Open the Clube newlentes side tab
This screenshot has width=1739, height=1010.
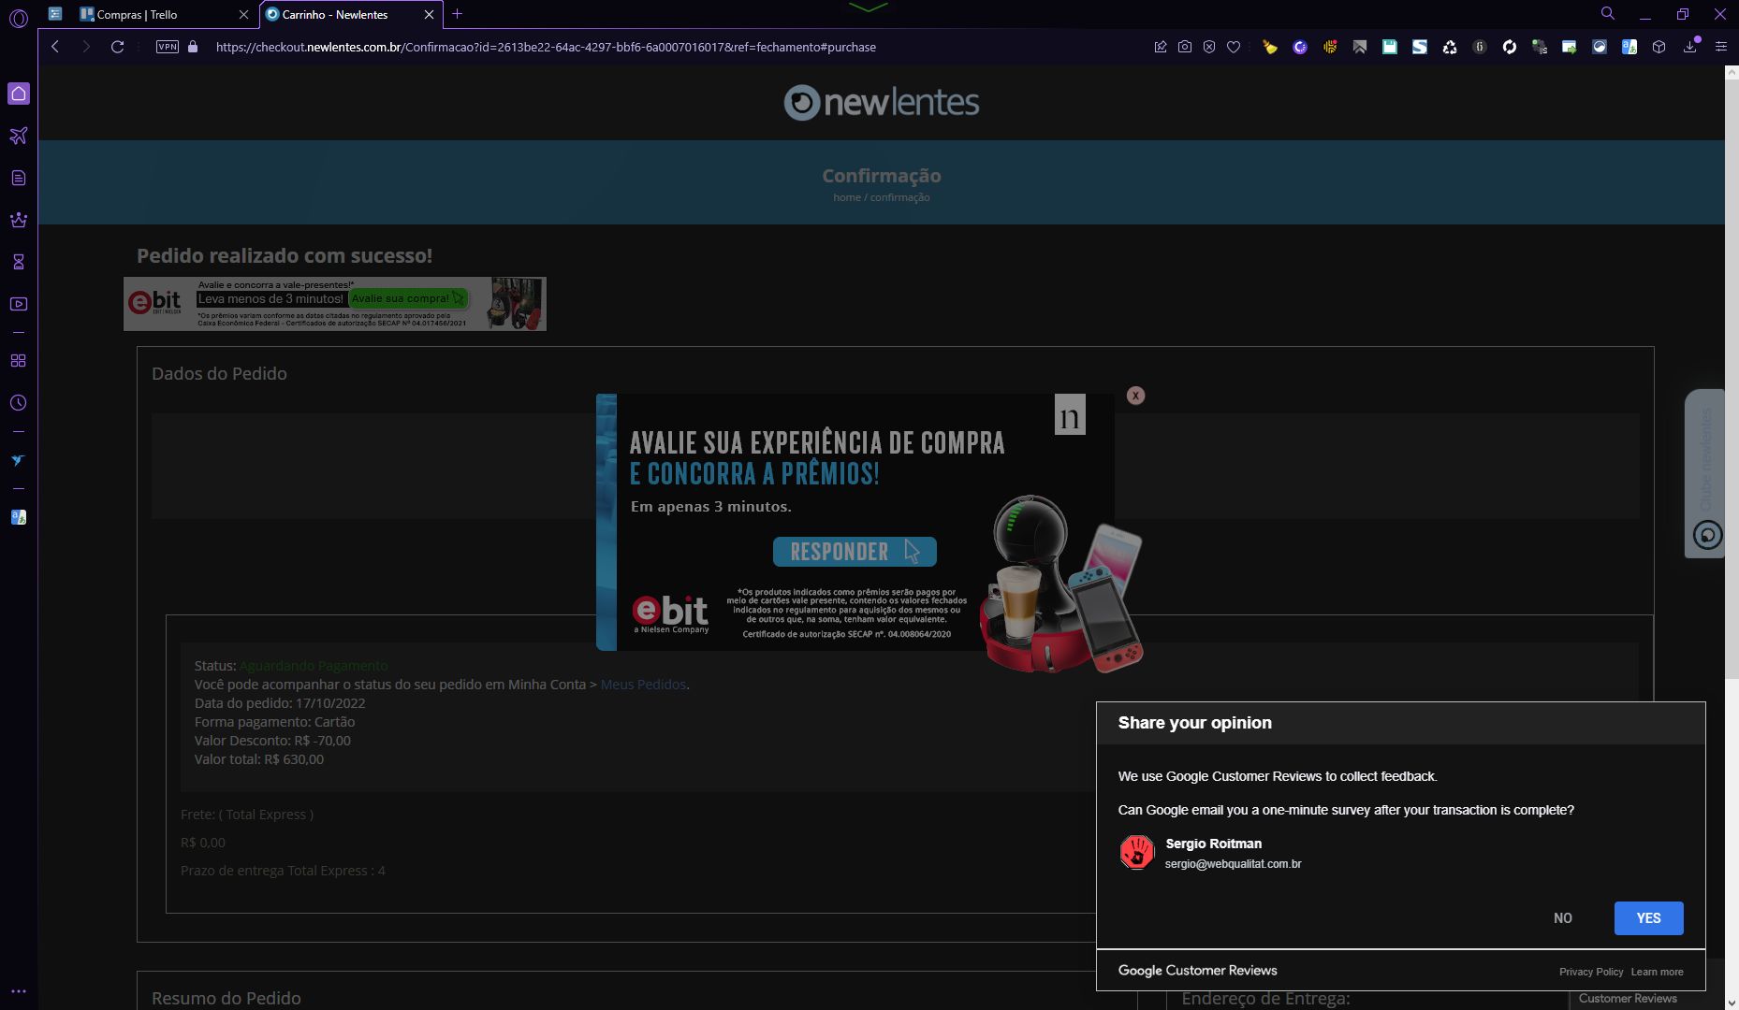click(x=1704, y=473)
